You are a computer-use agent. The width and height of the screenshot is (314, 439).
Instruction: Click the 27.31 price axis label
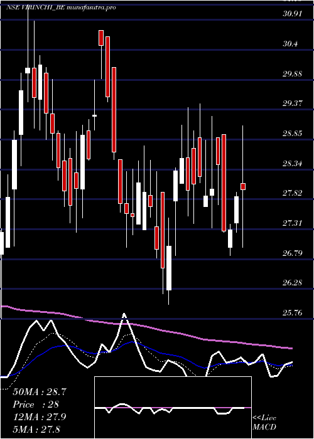click(293, 223)
